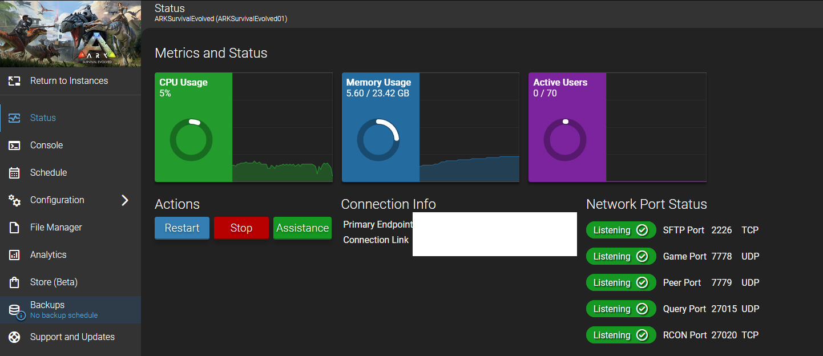Click the green Assistance button
Image resolution: width=823 pixels, height=356 pixels.
[x=302, y=228]
